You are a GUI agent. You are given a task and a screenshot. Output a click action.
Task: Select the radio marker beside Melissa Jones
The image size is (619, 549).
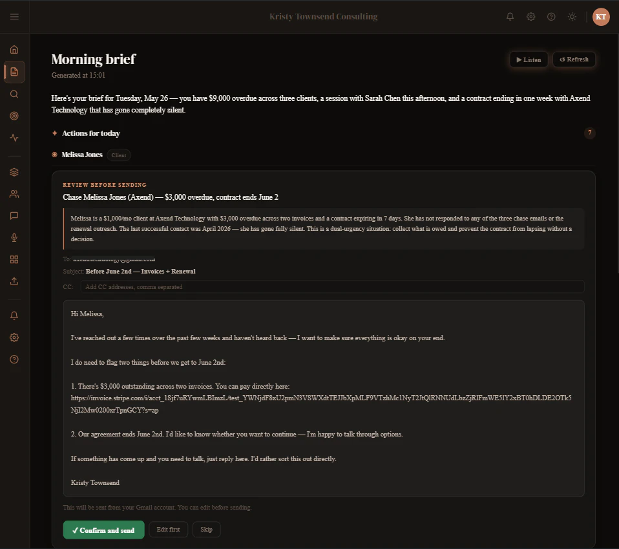click(x=54, y=155)
